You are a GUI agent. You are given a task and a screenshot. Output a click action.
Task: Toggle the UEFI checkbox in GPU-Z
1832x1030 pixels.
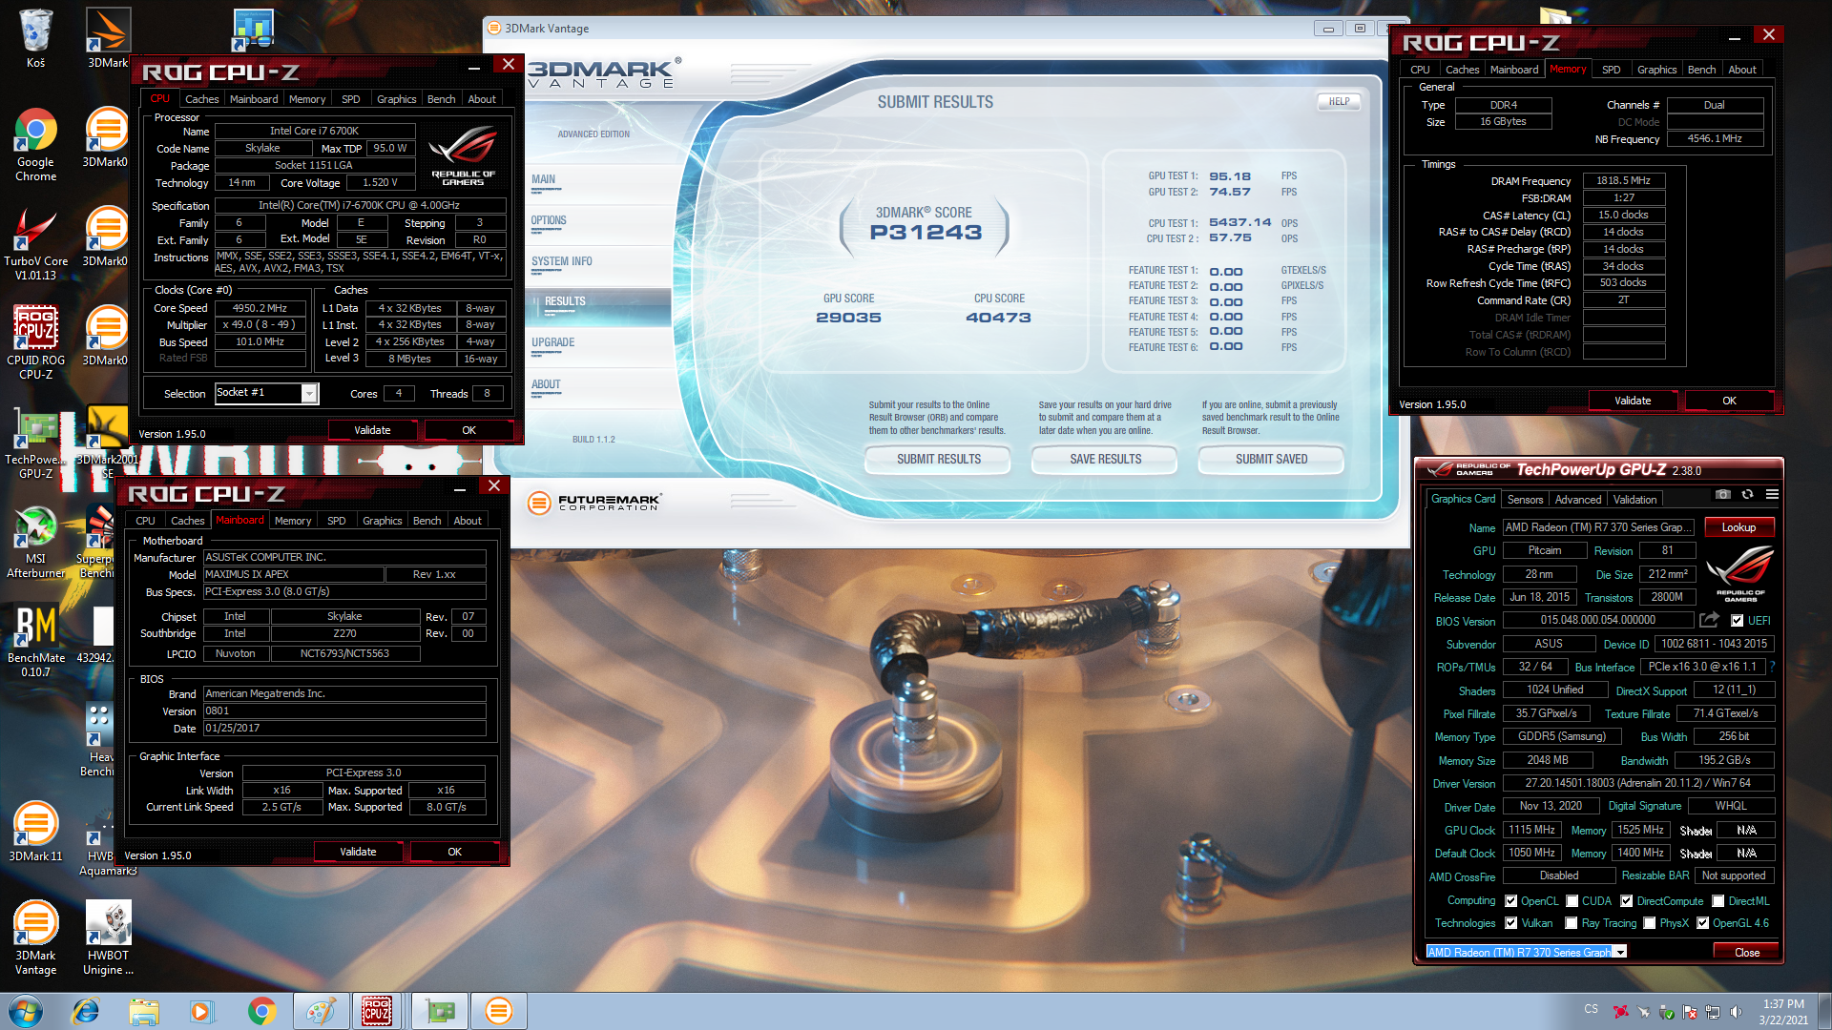(x=1737, y=621)
